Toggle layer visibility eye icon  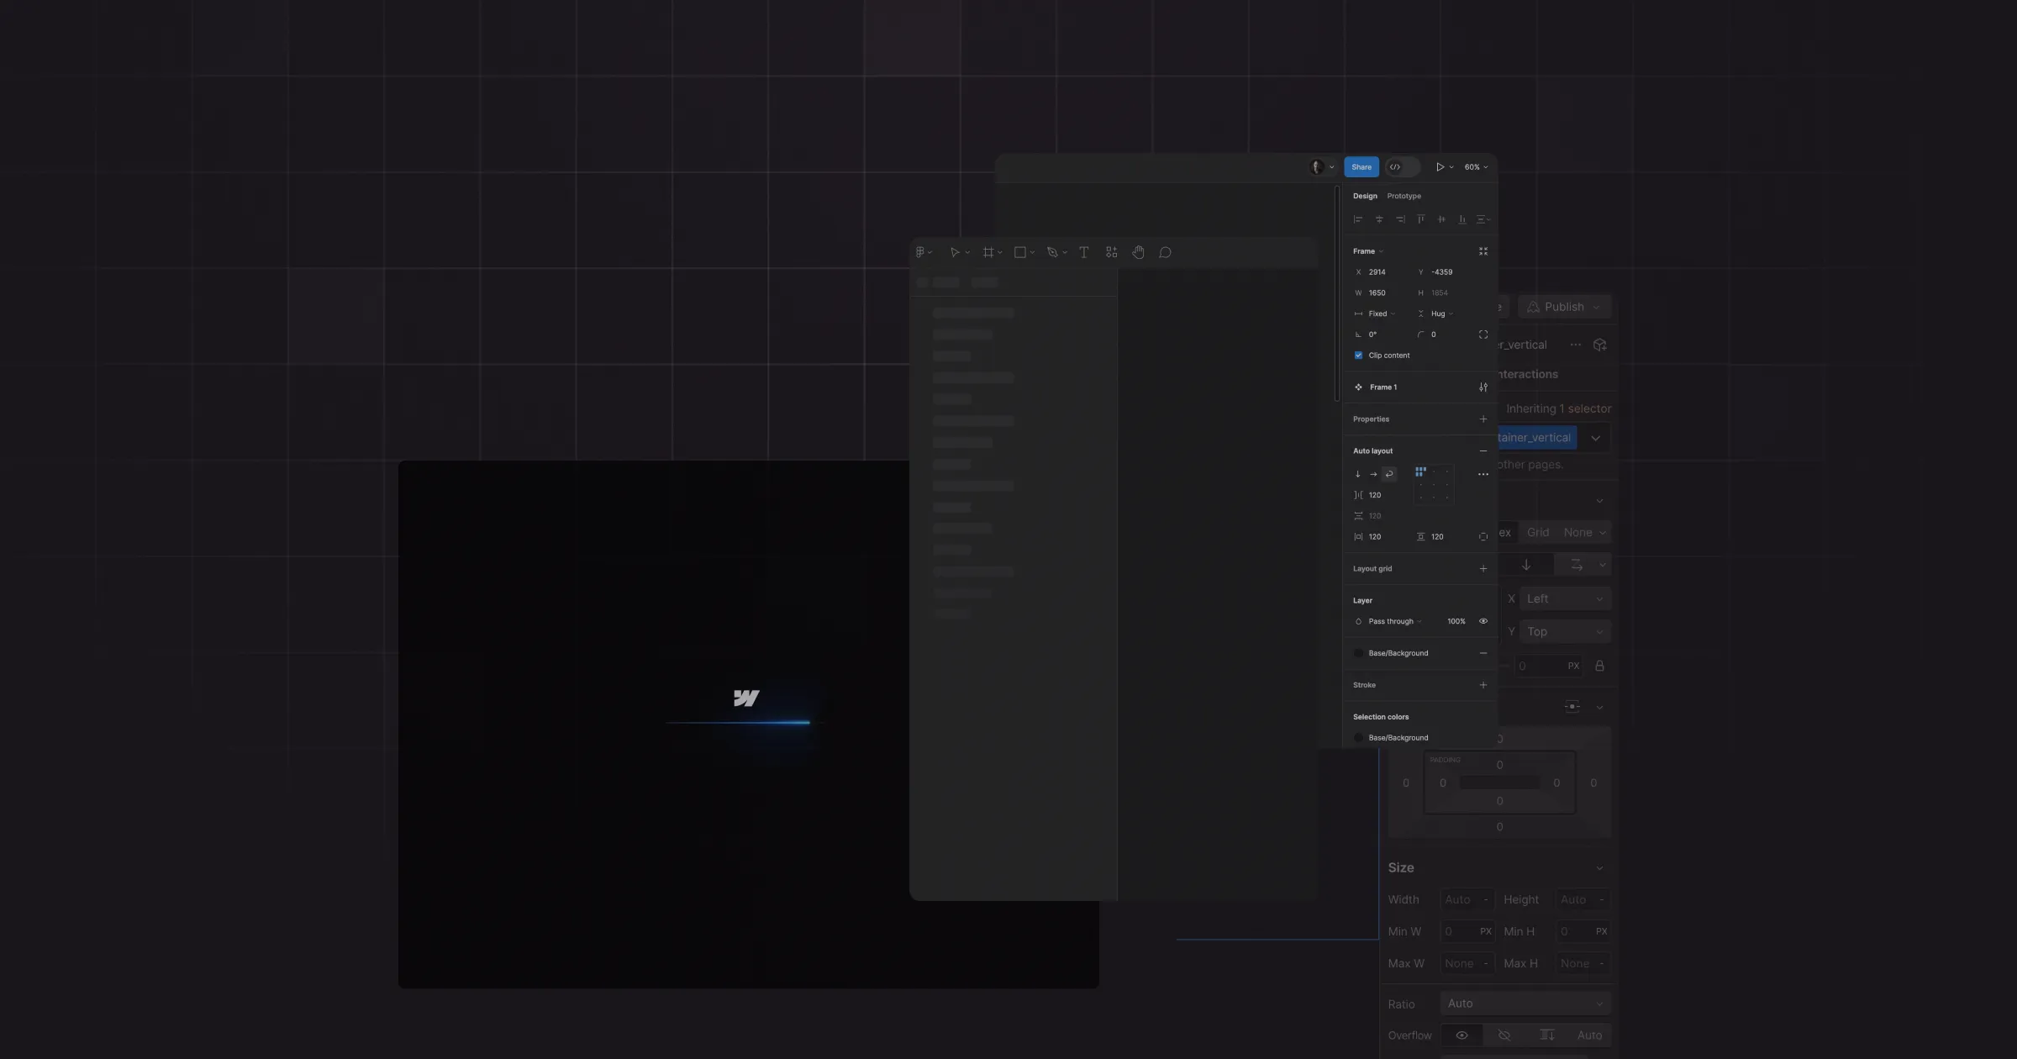1483,622
